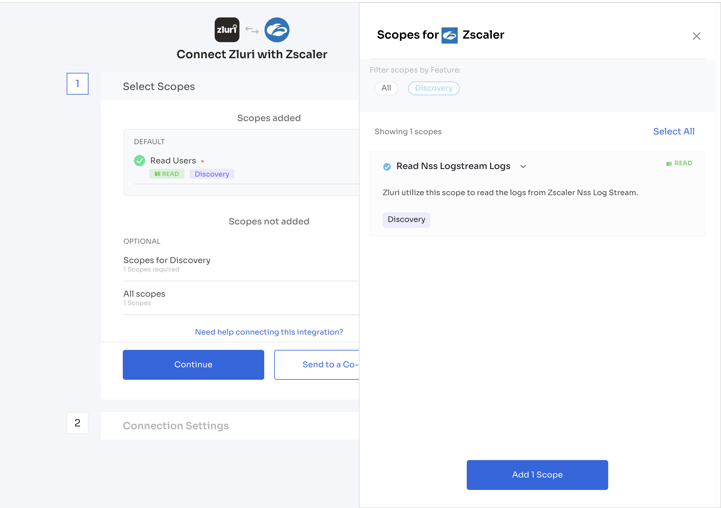Close the Scopes for Zscaler panel
The image size is (721, 508).
pos(696,36)
